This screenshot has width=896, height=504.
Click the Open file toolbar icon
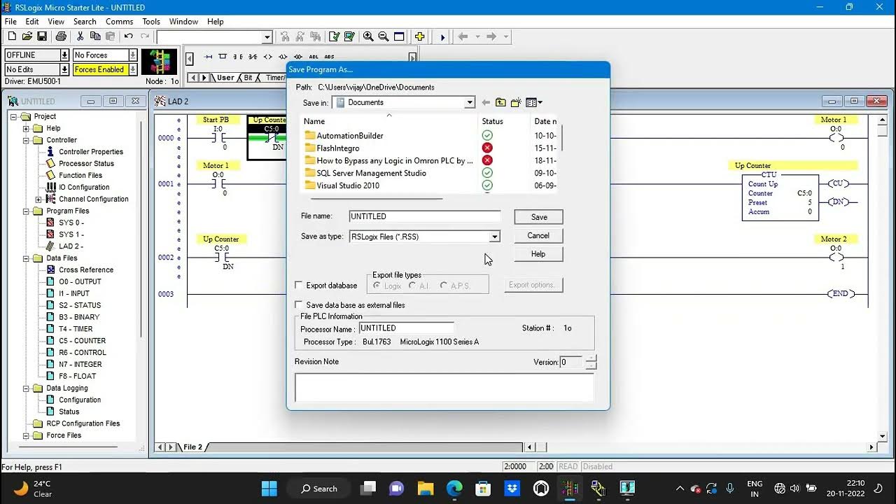click(x=27, y=36)
